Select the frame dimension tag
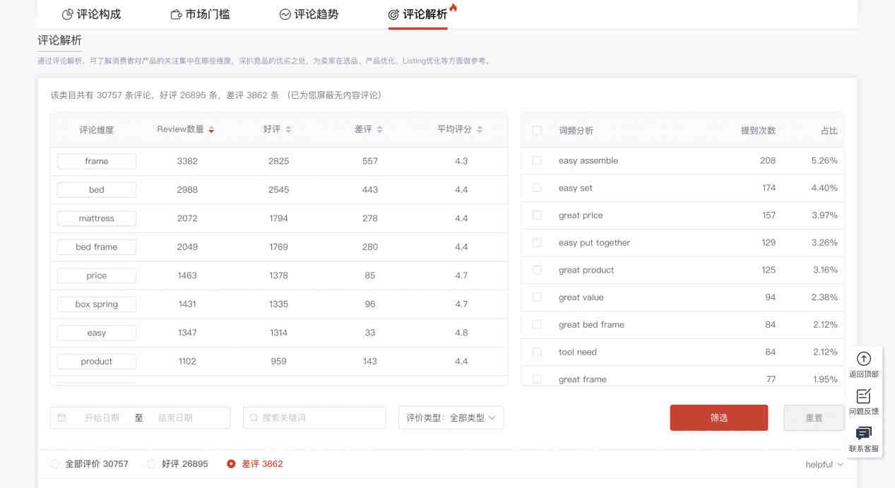895x488 pixels. 97,161
